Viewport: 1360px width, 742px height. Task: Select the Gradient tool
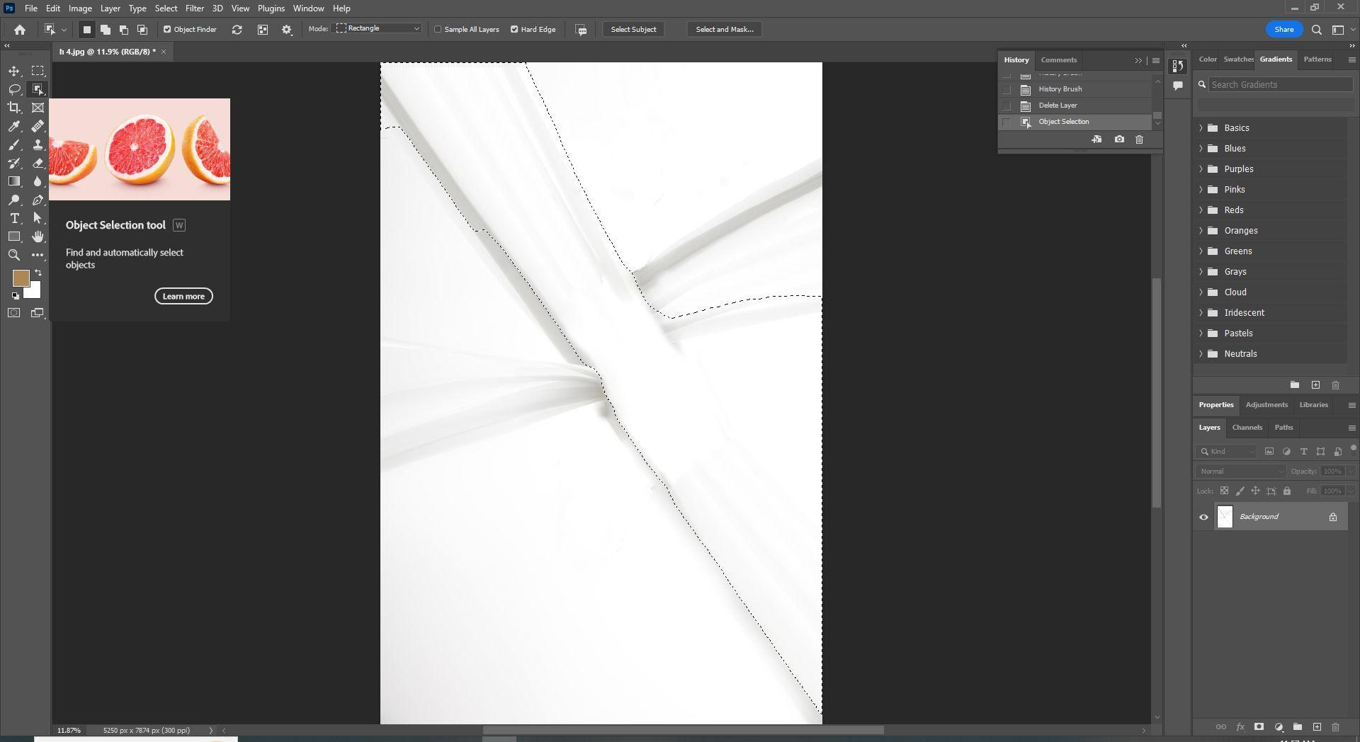coord(14,181)
